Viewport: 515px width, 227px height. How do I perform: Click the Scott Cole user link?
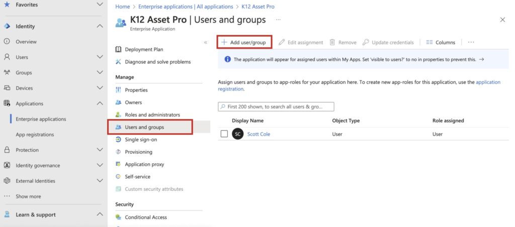259,134
